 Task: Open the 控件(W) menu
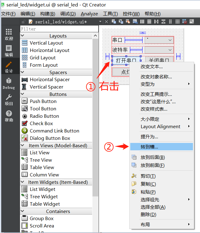131,14
